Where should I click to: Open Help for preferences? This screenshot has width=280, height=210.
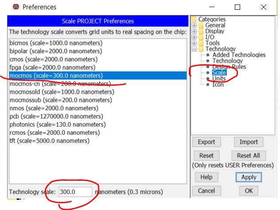point(206,177)
